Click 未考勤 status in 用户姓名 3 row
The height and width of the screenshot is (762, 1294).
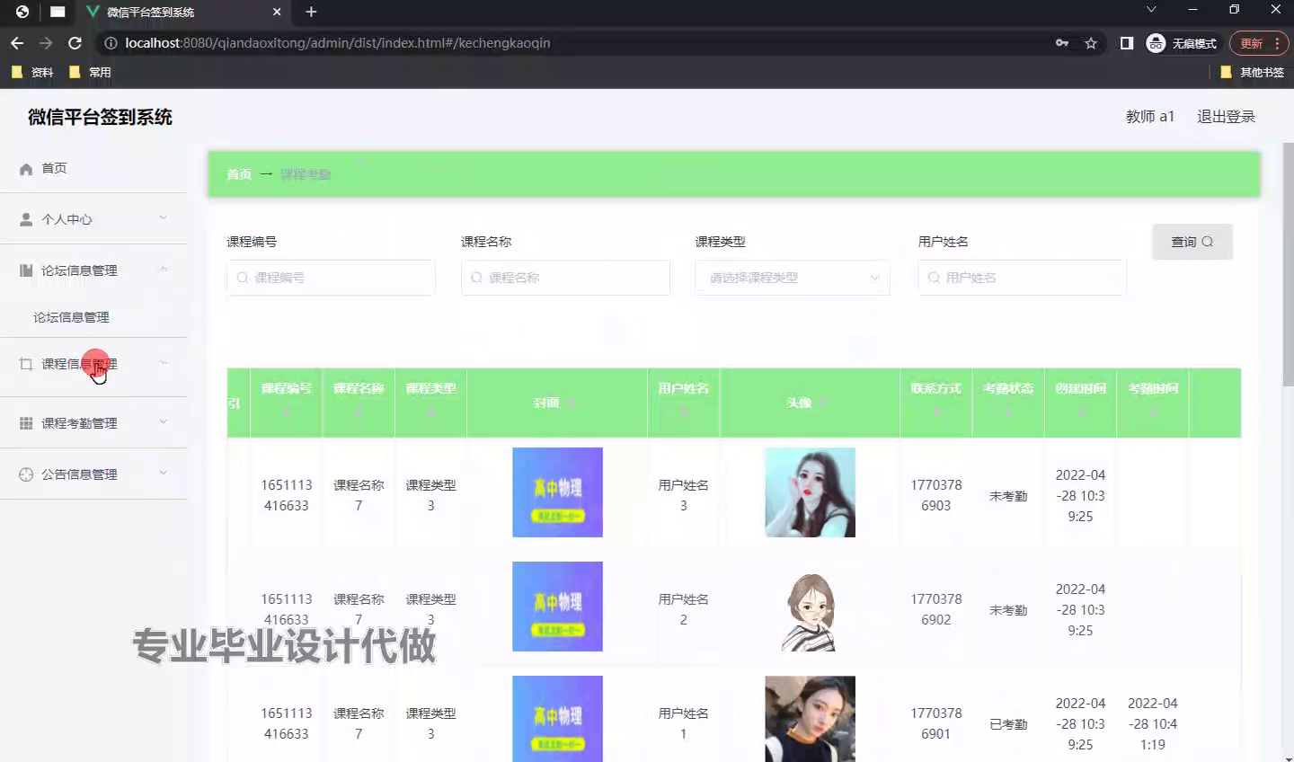(1008, 496)
